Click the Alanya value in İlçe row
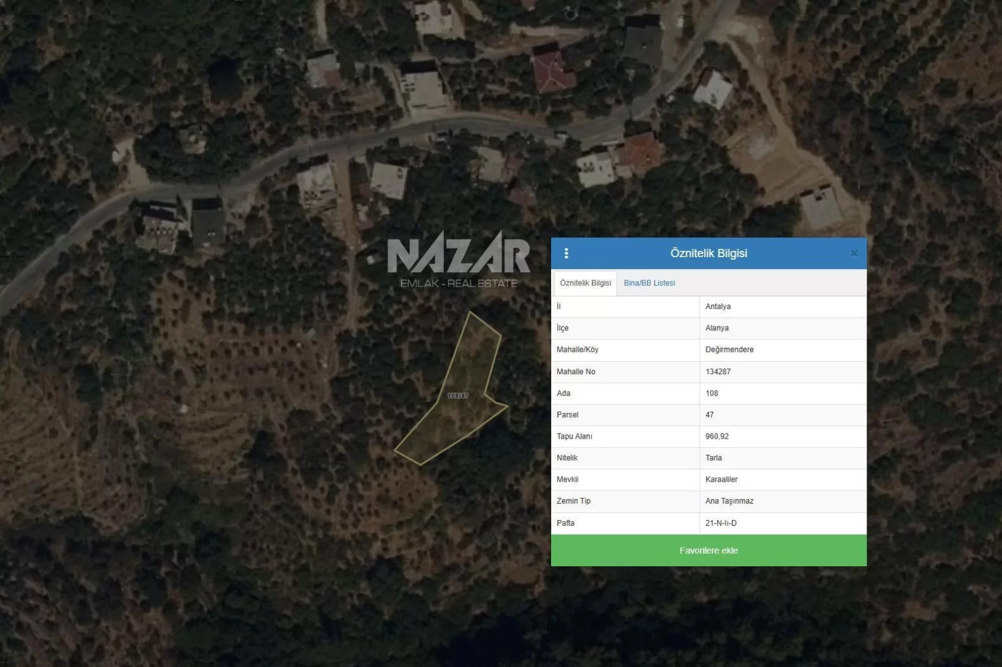Image resolution: width=1002 pixels, height=667 pixels. tap(717, 328)
